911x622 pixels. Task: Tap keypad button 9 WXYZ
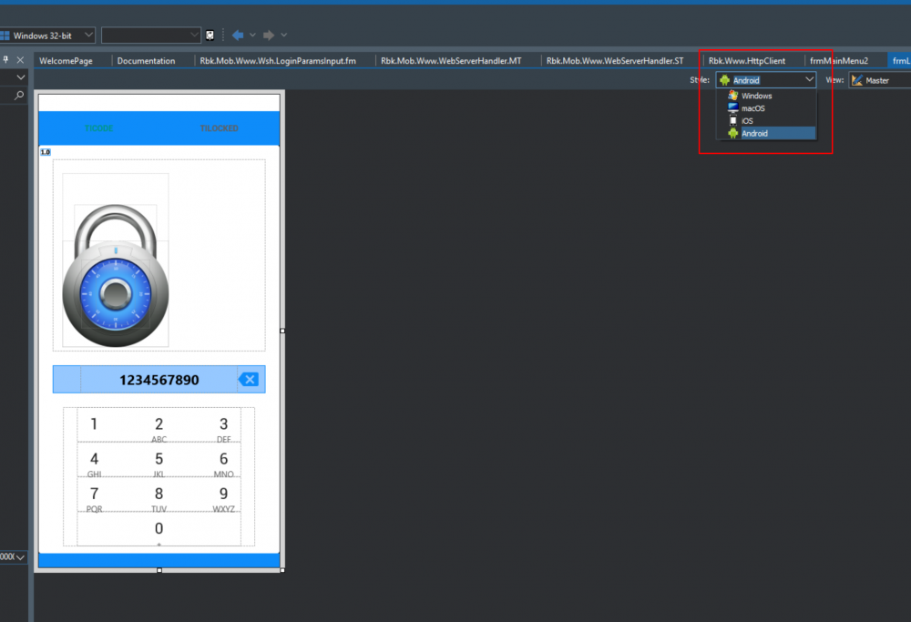point(224,498)
